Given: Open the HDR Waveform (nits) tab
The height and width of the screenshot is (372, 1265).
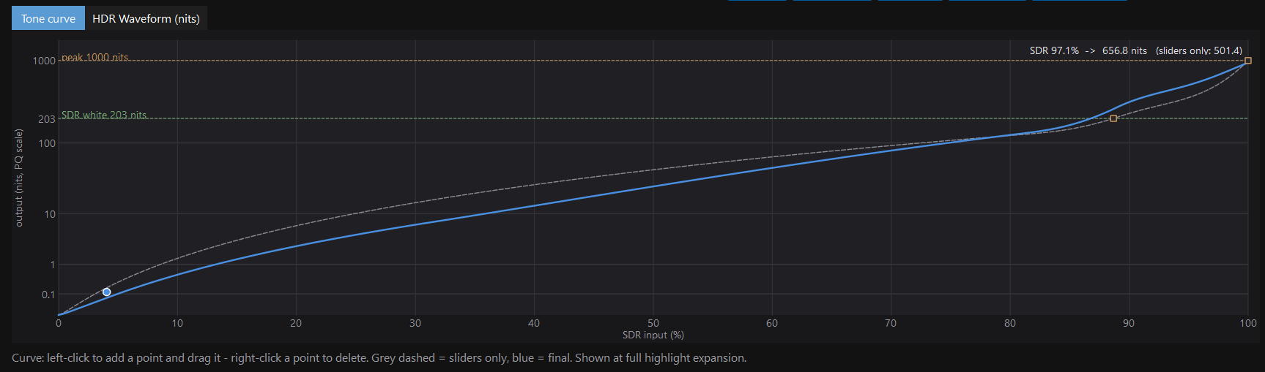Looking at the screenshot, I should (146, 18).
